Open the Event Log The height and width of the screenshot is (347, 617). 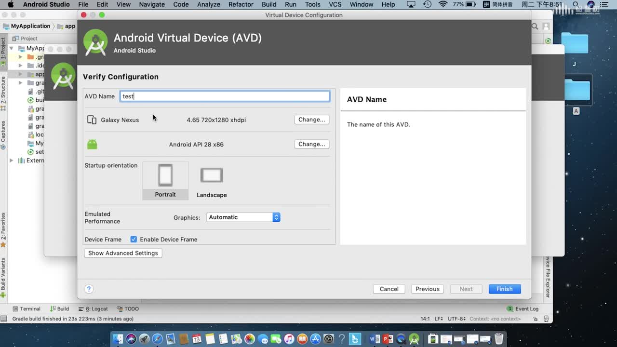523,309
